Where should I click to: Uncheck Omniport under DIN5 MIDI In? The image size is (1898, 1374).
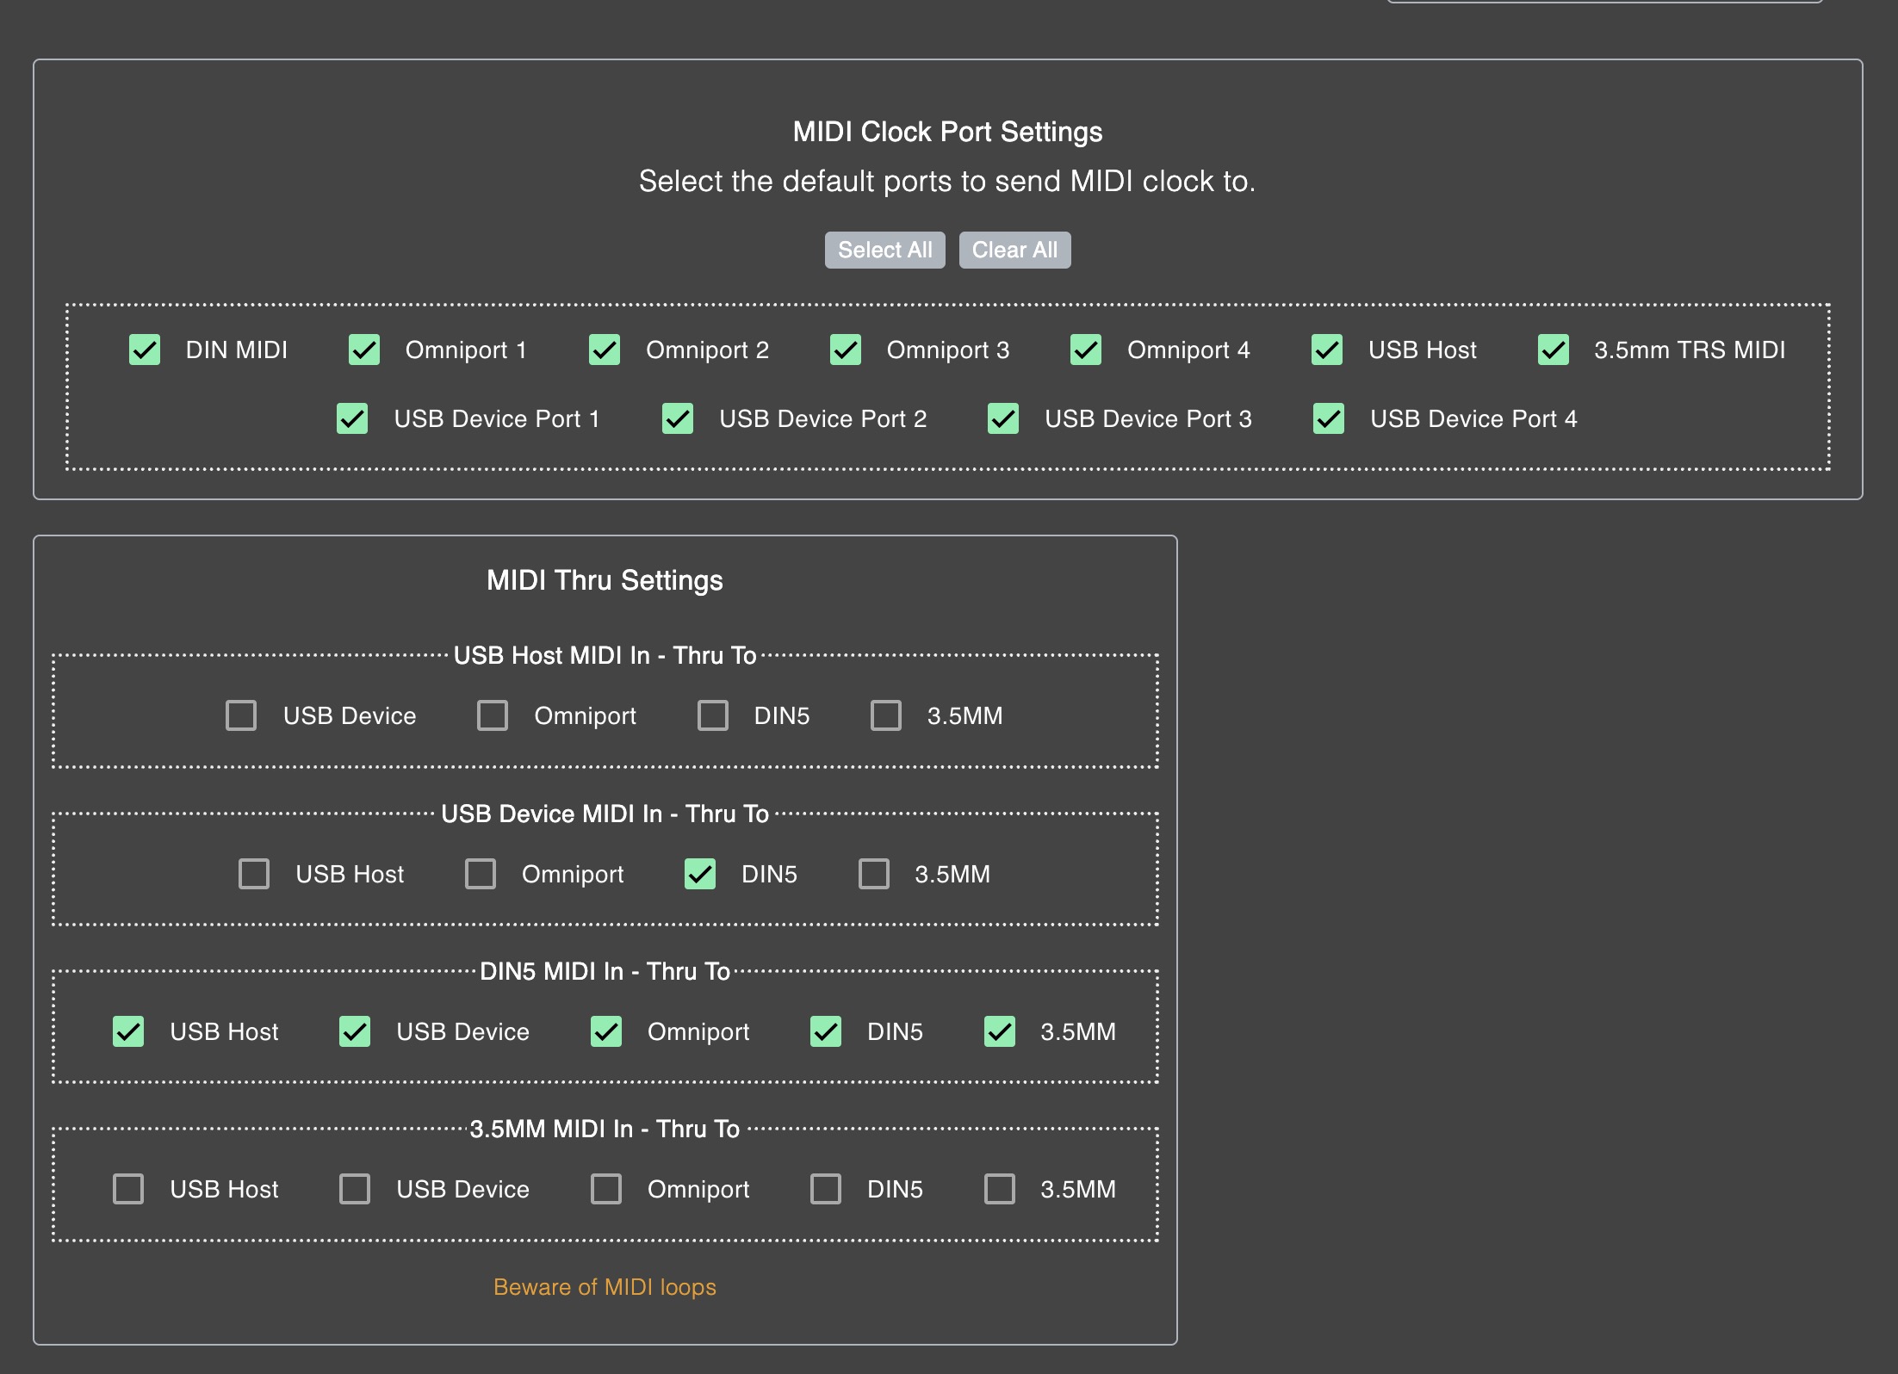pos(606,1030)
